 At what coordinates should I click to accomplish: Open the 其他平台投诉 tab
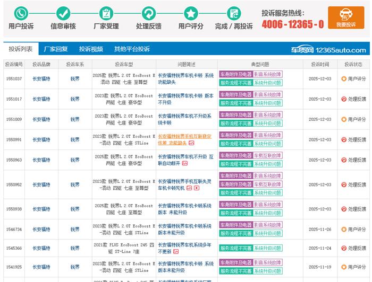pyautogui.click(x=132, y=49)
